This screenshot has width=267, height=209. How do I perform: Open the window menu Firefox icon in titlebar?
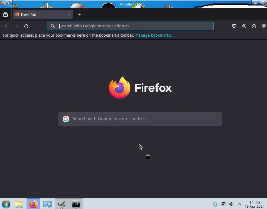[x=3, y=3]
